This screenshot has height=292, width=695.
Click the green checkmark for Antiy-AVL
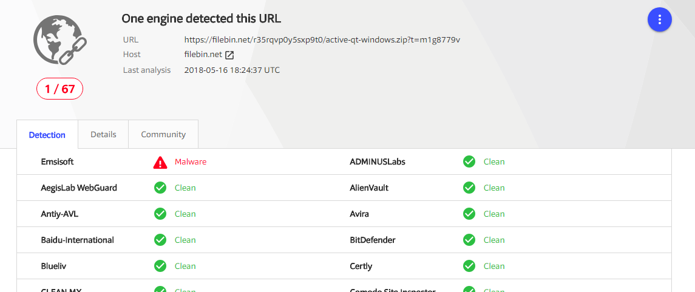pyautogui.click(x=160, y=214)
